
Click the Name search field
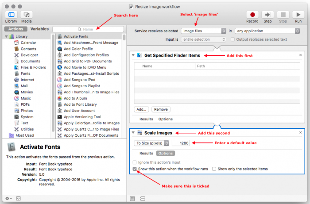point(88,29)
